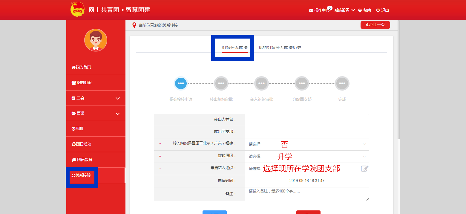Click the 完成 step circle icon
Image resolution: width=466 pixels, height=214 pixels.
tap(342, 84)
